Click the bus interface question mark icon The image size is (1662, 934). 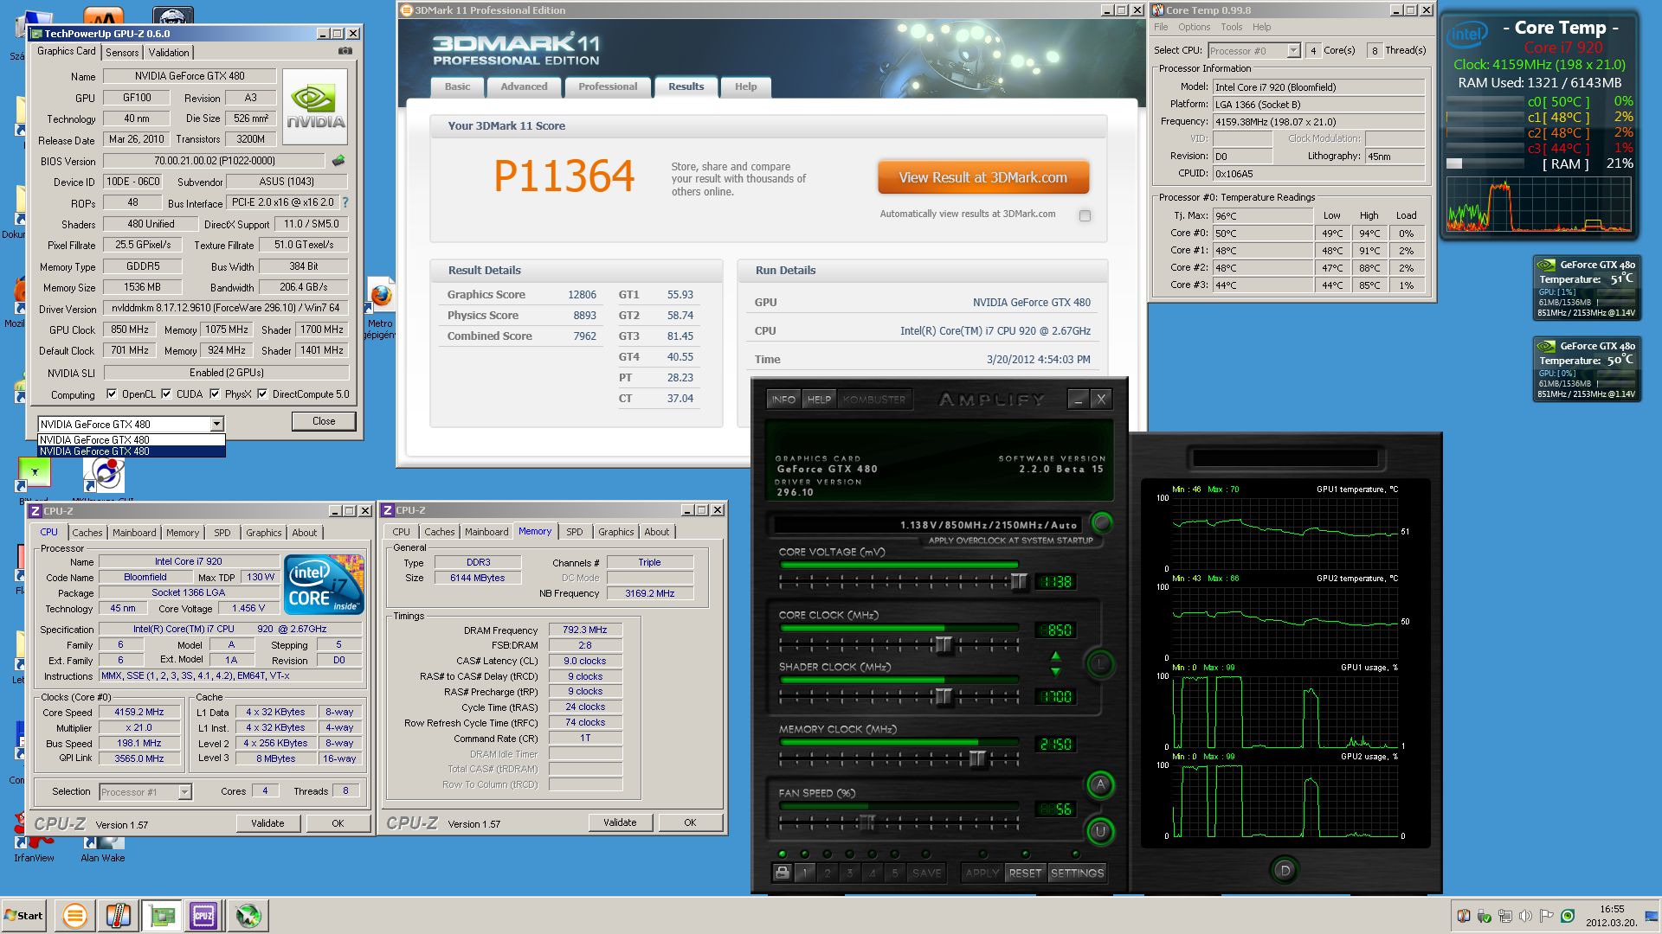tap(345, 202)
